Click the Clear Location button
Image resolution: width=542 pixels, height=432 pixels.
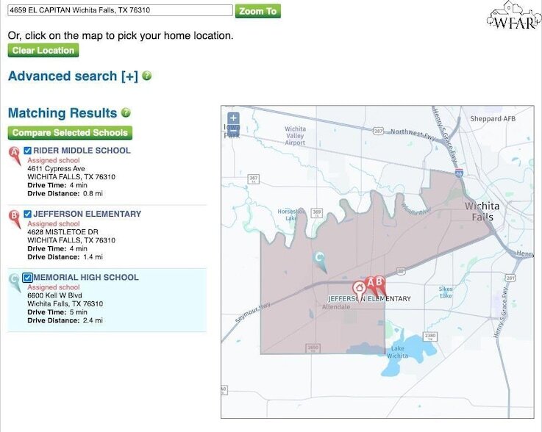click(43, 51)
